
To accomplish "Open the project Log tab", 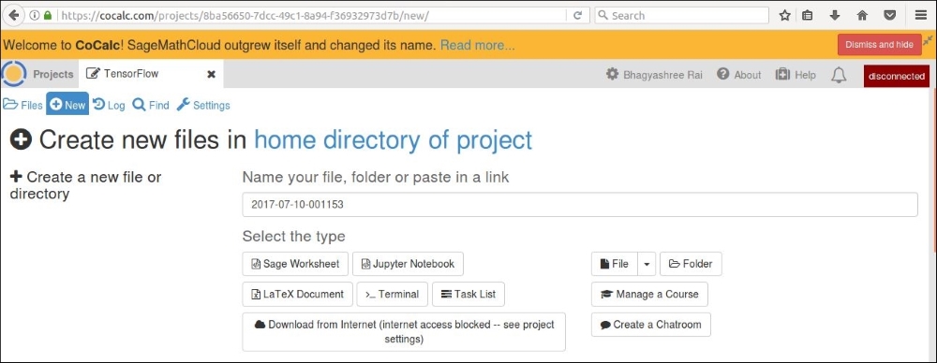I will tap(109, 105).
